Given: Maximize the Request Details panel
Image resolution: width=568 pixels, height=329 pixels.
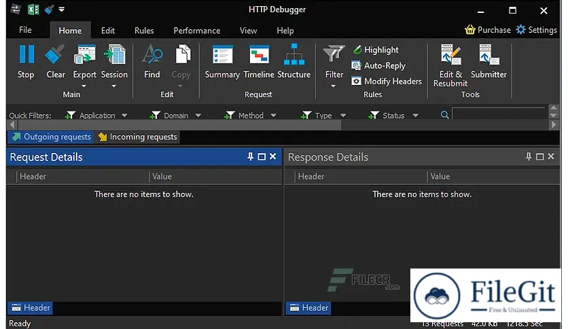Looking at the screenshot, I should (x=262, y=156).
